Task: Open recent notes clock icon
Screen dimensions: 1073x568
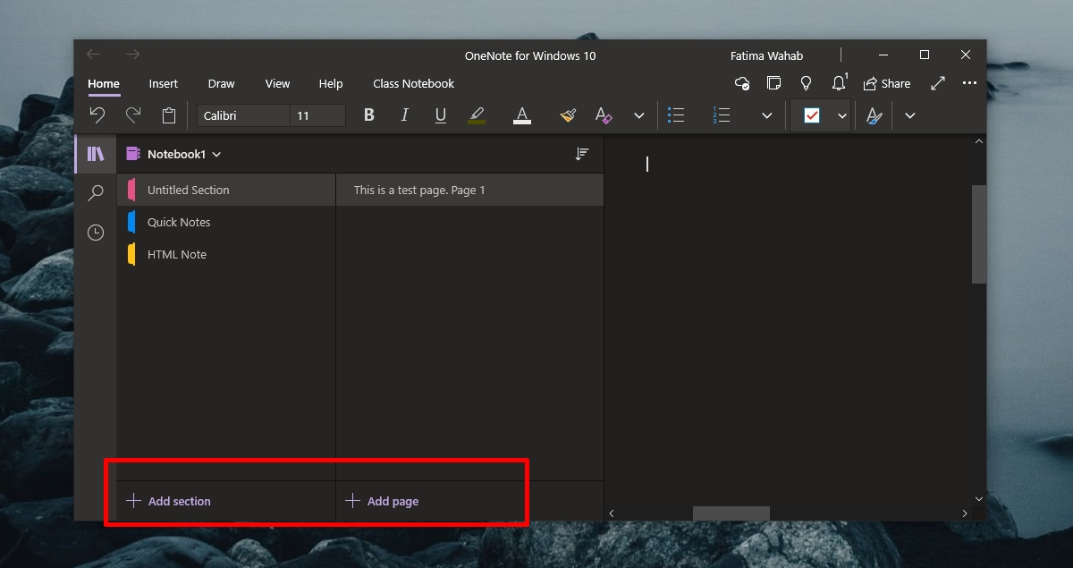Action: (96, 233)
